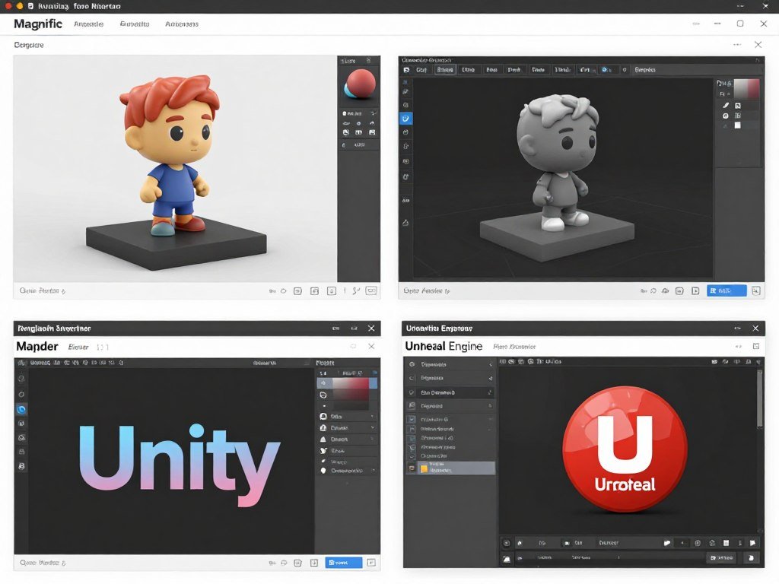
Task: Click italic label beside Mander title
Action: click(x=78, y=347)
